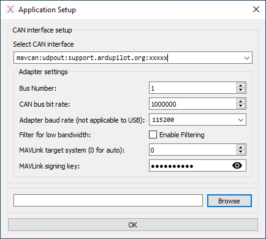Increment the CAN bus bit rate
266x239 pixels.
click(x=241, y=102)
